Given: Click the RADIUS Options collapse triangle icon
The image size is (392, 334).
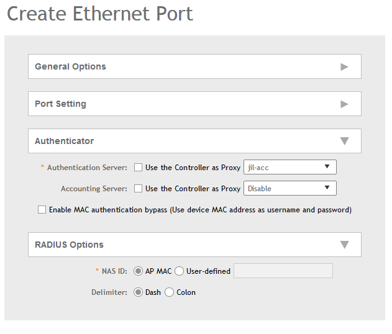Looking at the screenshot, I should (x=344, y=245).
